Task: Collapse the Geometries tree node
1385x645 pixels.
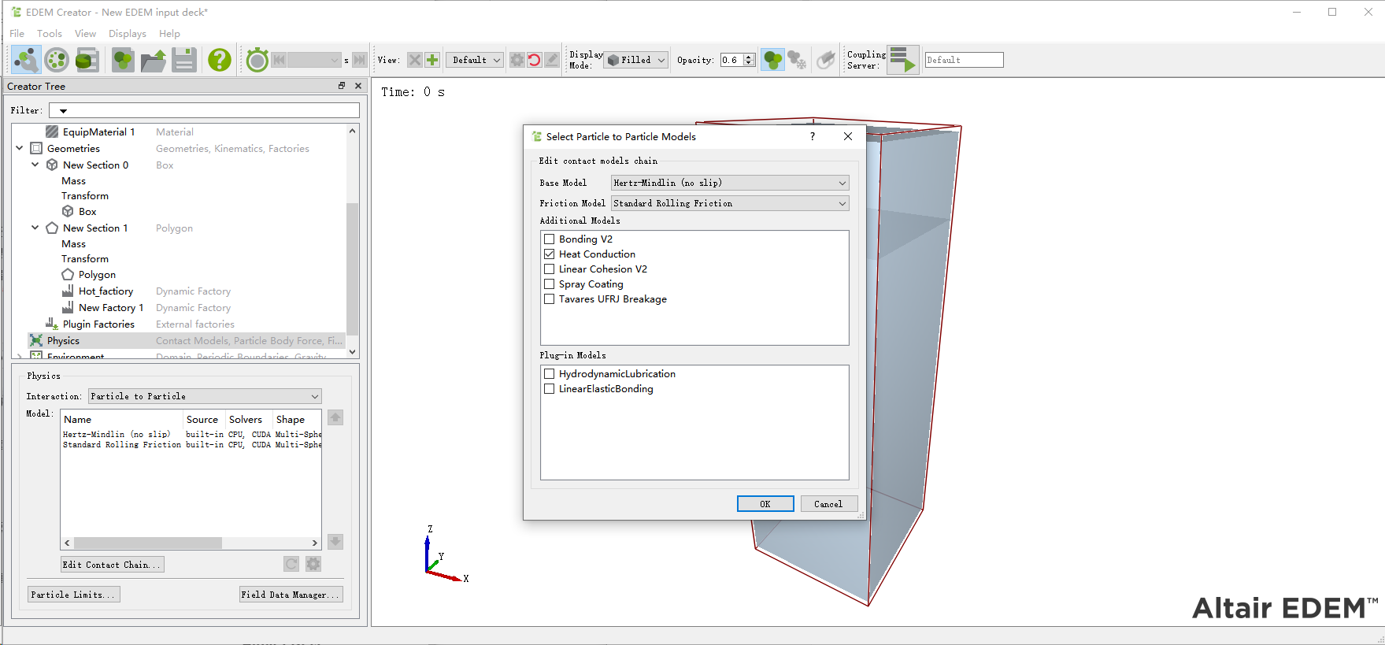Action: click(x=20, y=148)
